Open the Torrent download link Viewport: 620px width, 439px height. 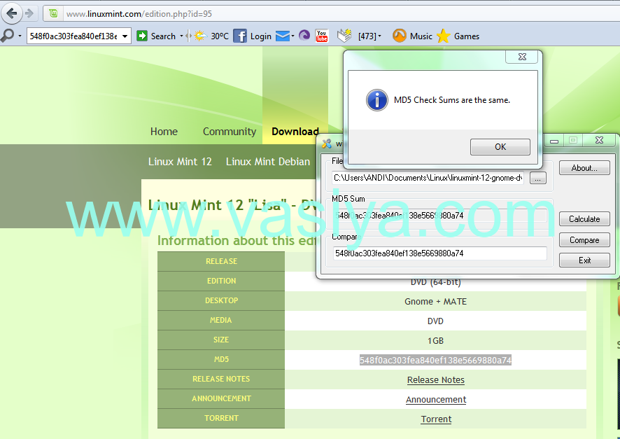point(436,419)
